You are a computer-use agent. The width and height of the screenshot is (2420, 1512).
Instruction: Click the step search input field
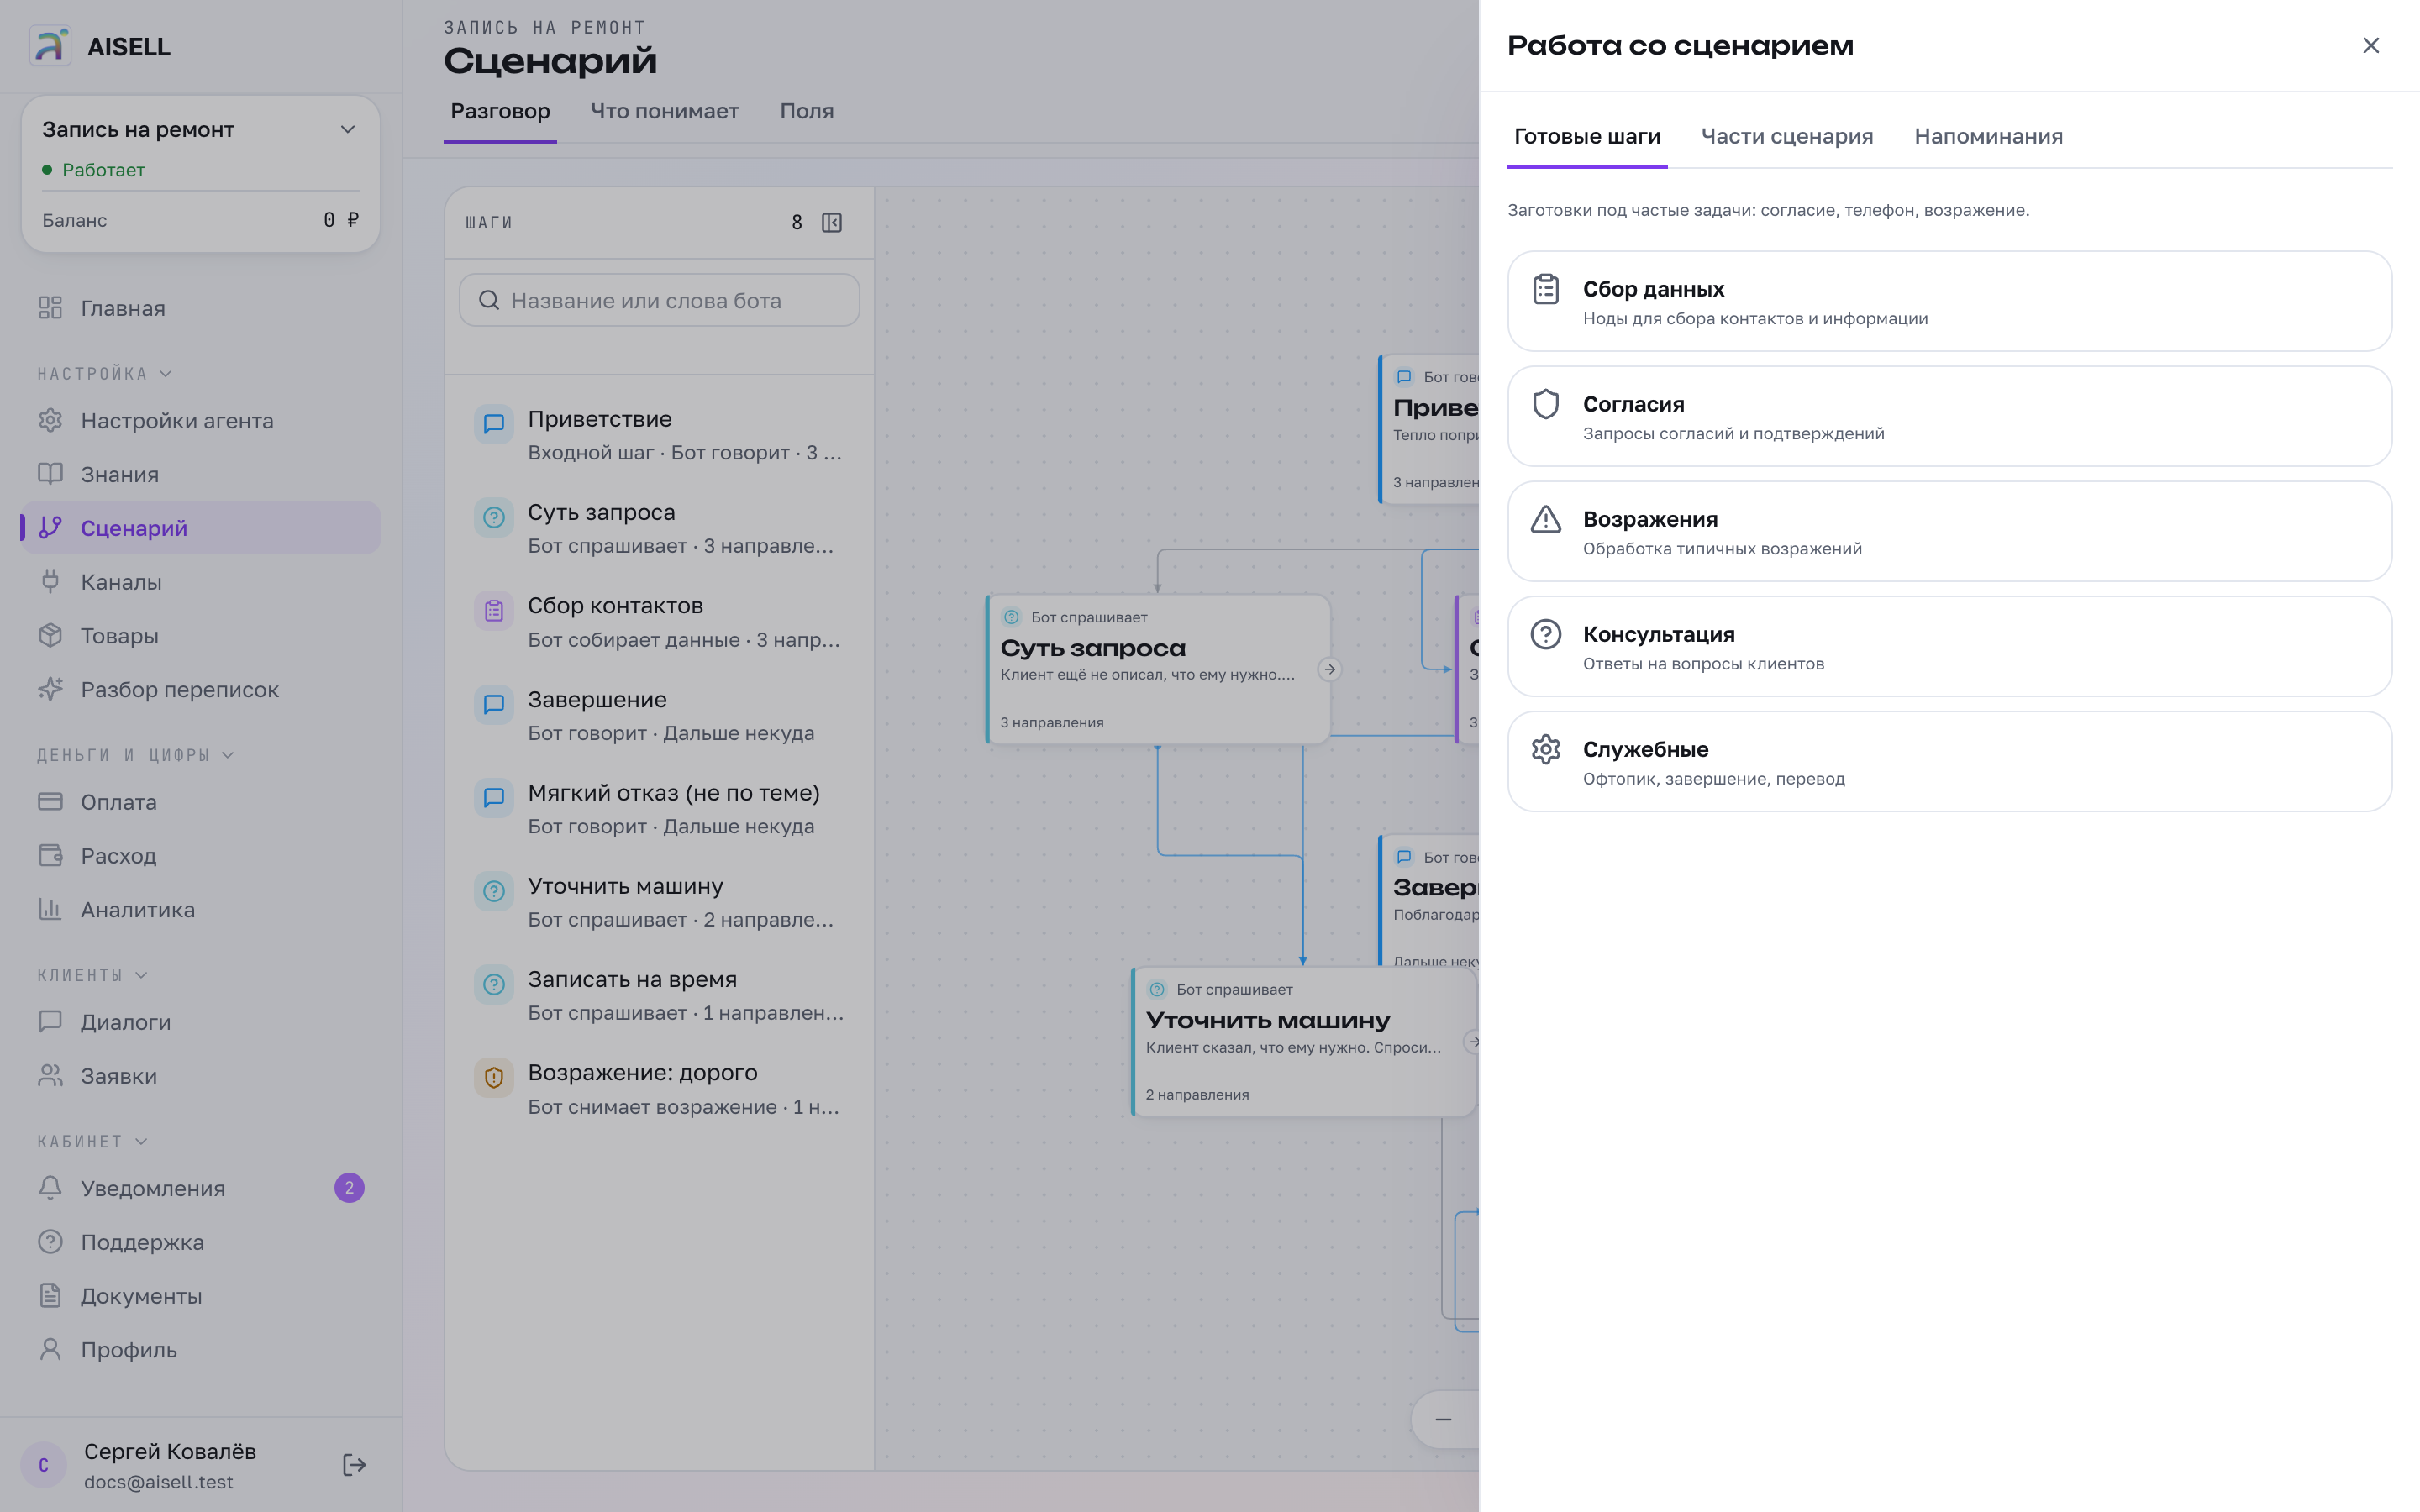coord(659,300)
